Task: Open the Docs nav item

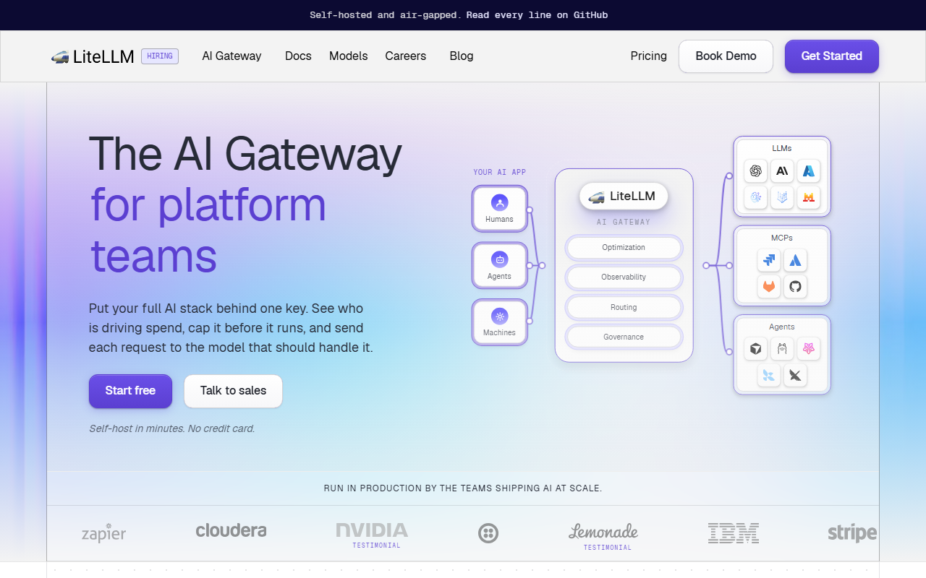Action: tap(298, 56)
